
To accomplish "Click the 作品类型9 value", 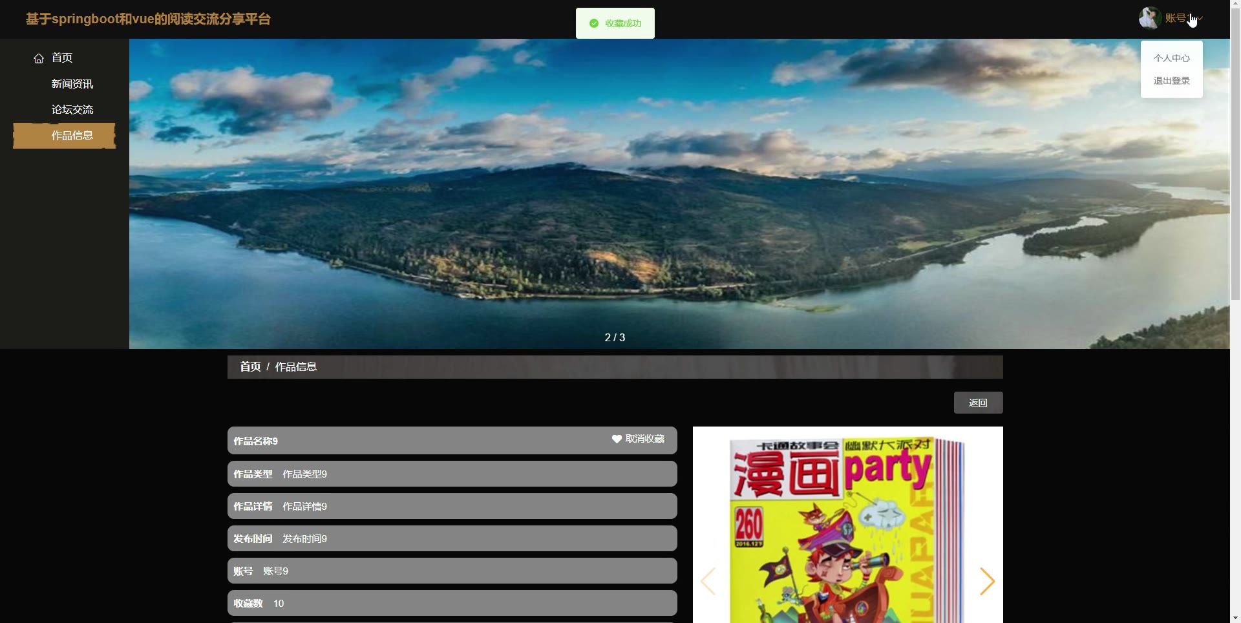I will point(304,474).
